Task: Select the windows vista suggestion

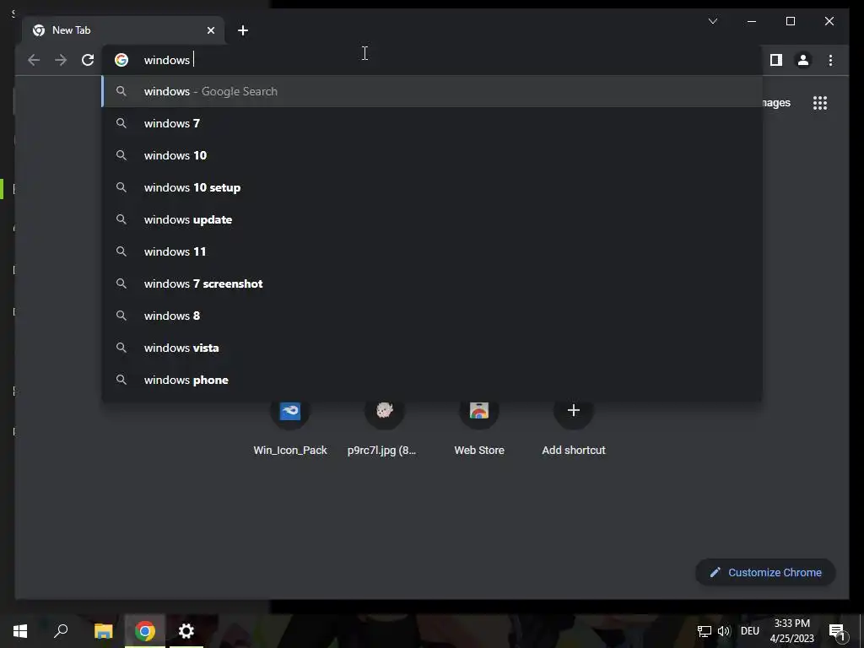Action: click(433, 348)
